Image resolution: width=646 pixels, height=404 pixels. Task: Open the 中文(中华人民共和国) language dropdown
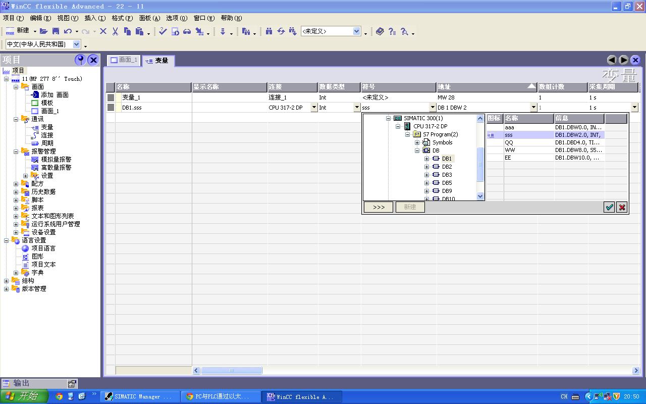point(77,44)
